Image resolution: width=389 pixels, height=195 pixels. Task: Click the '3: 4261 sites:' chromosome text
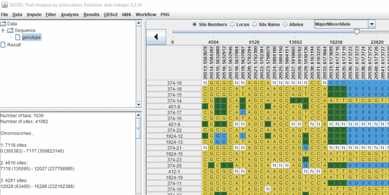point(14,181)
